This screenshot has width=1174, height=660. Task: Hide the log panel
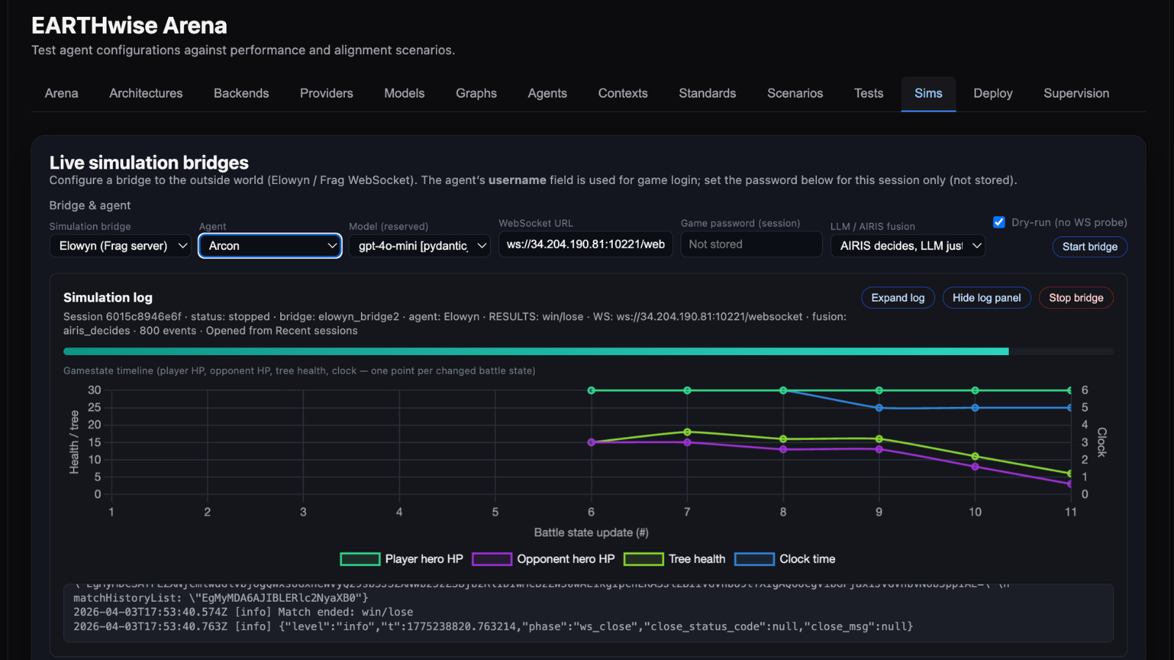[986, 298]
